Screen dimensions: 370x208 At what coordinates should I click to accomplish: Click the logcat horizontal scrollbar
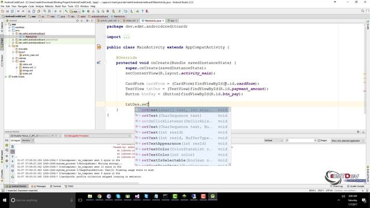click(x=78, y=183)
